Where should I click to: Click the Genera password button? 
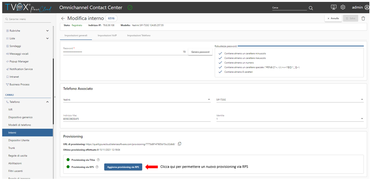[x=200, y=52]
